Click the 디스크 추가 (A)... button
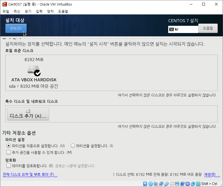Image resolution: width=223 pixels, height=187 pixels. [28, 114]
